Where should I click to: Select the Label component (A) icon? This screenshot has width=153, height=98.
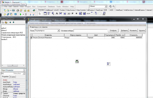tap(57, 14)
